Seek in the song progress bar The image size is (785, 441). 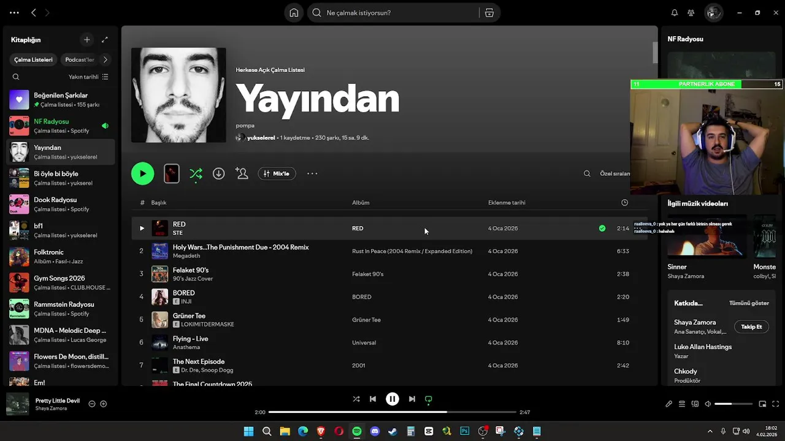(x=392, y=412)
